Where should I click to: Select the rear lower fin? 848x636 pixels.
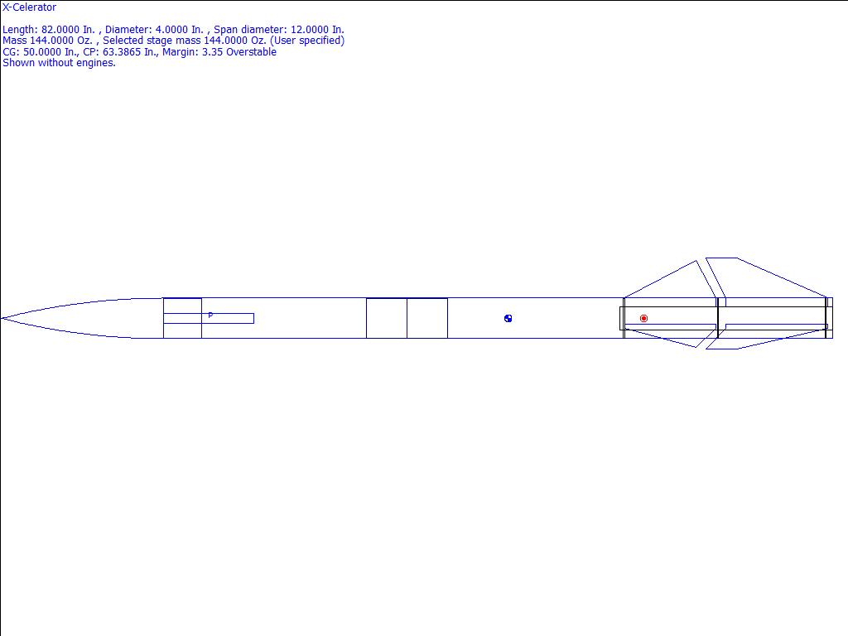click(762, 340)
